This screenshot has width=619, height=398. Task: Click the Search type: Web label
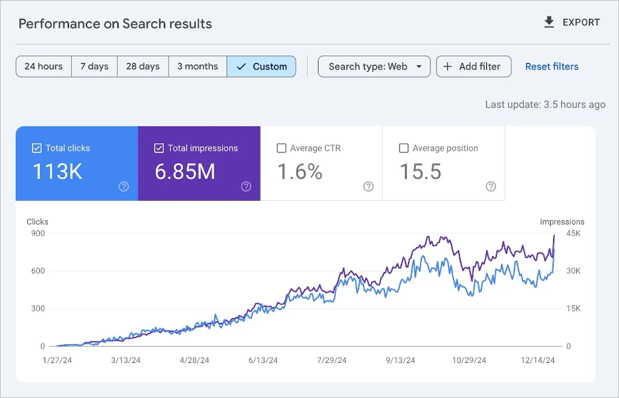[x=368, y=67]
